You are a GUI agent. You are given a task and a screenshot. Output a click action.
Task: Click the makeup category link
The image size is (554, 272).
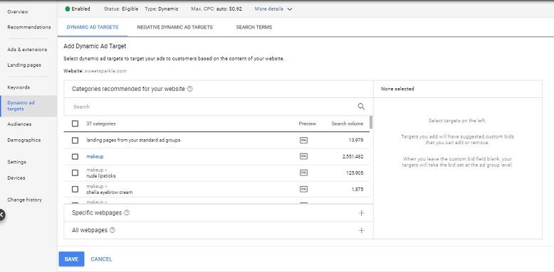(95, 156)
